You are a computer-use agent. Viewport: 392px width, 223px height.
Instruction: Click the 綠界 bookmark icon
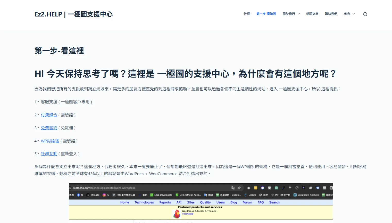260,195
